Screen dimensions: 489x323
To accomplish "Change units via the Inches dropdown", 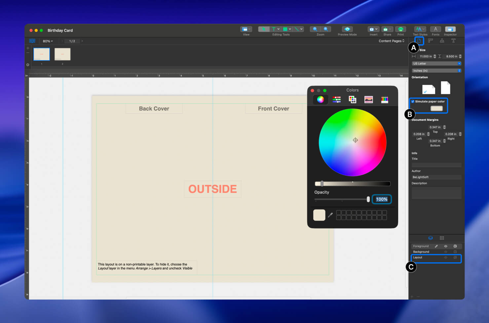I will [x=436, y=70].
